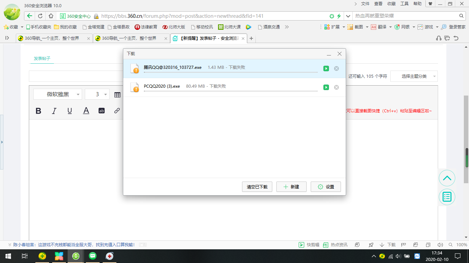Open the 网银 dropdown arrow
This screenshot has height=263, width=469.
click(x=413, y=27)
